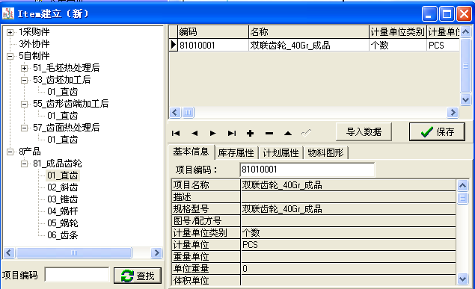Click the 名称 column header

coord(309,32)
